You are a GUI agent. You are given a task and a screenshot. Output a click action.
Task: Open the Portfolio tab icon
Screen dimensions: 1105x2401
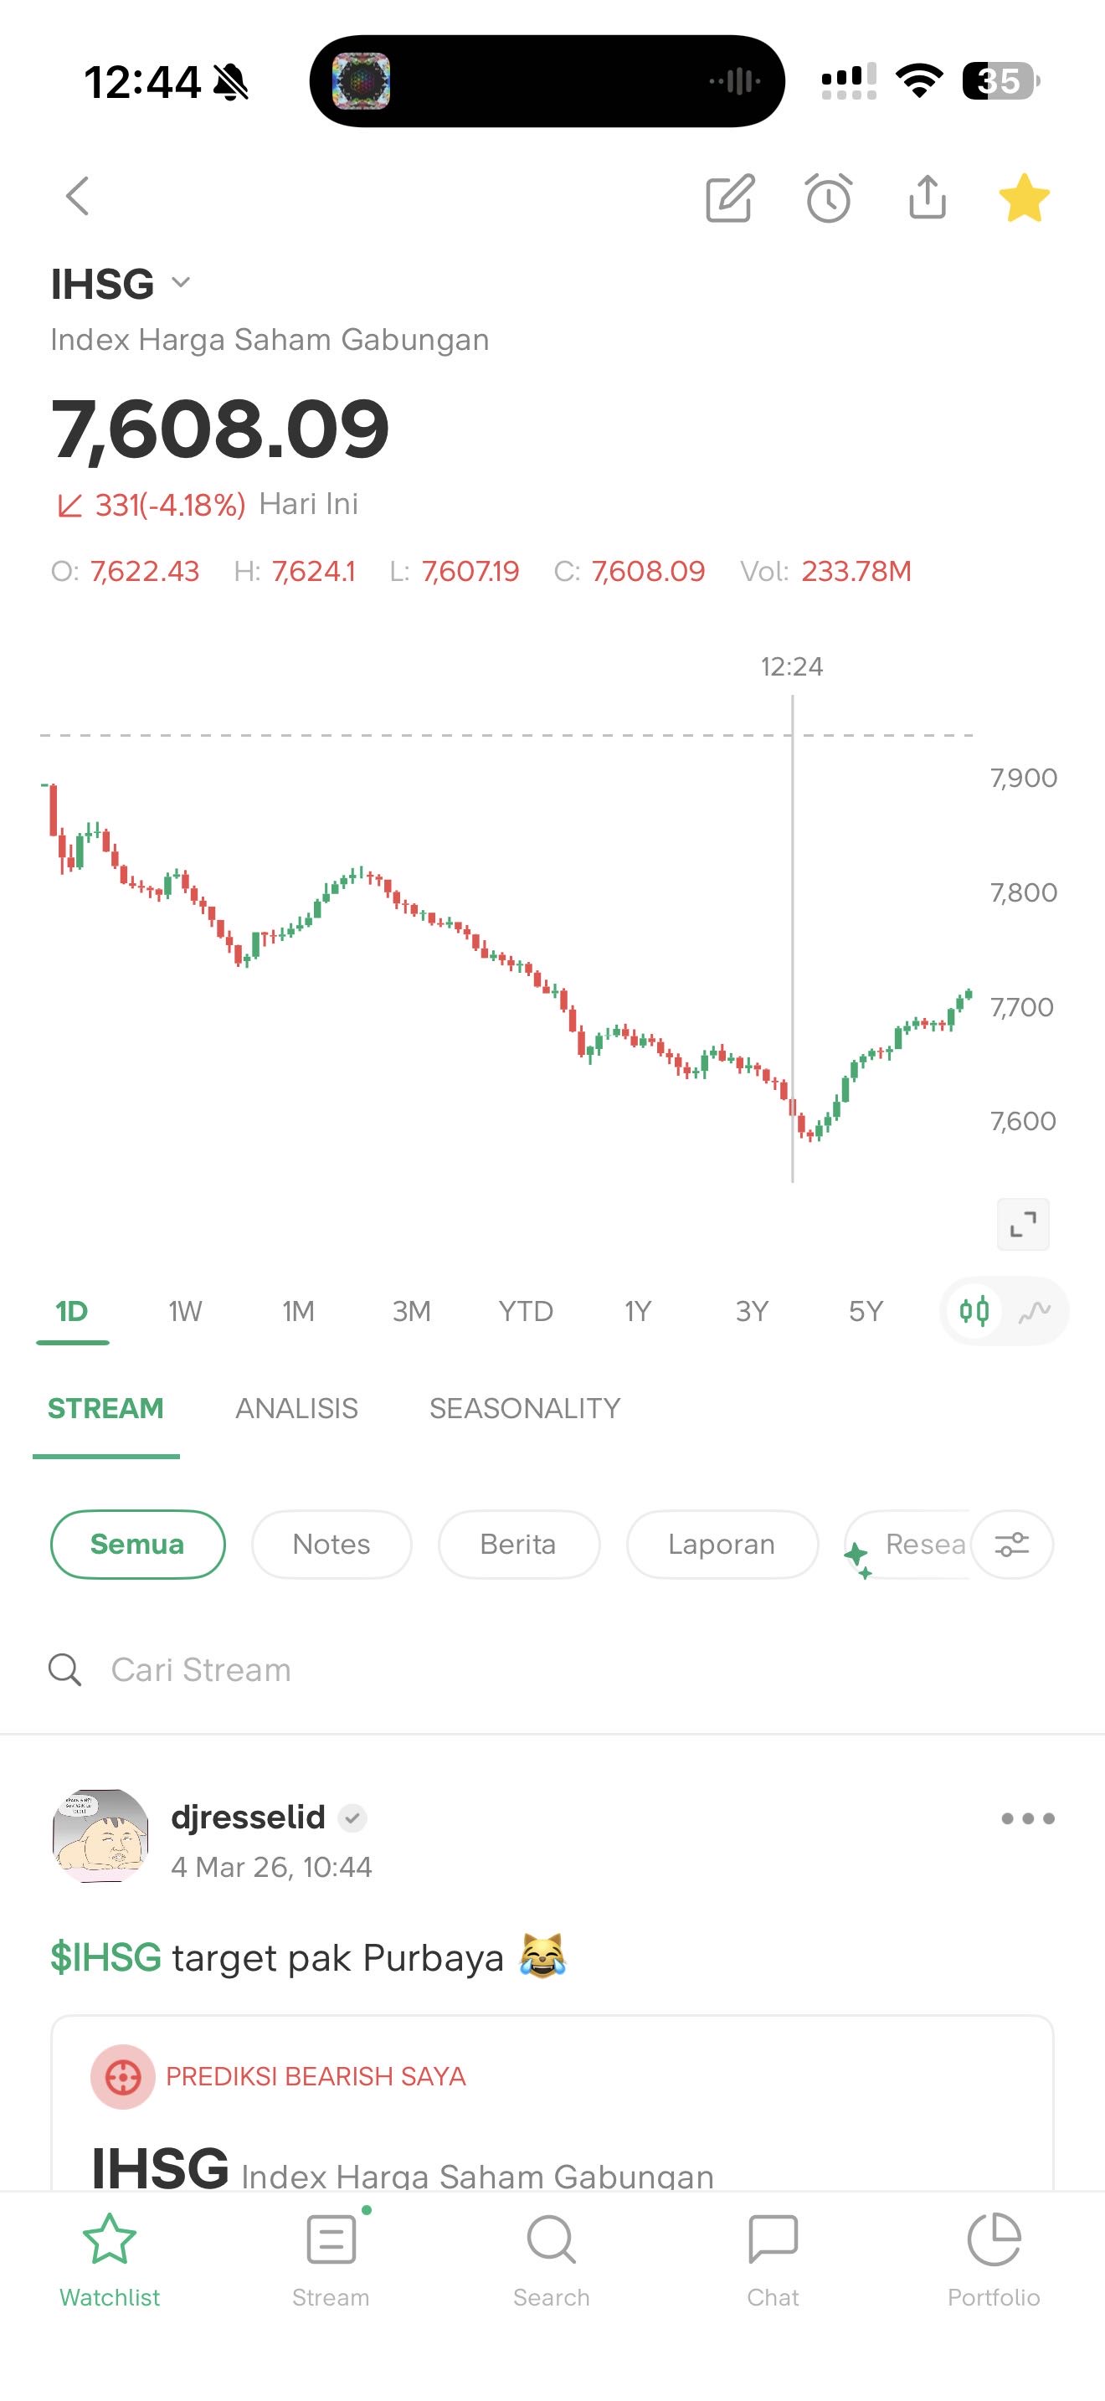coord(994,2255)
